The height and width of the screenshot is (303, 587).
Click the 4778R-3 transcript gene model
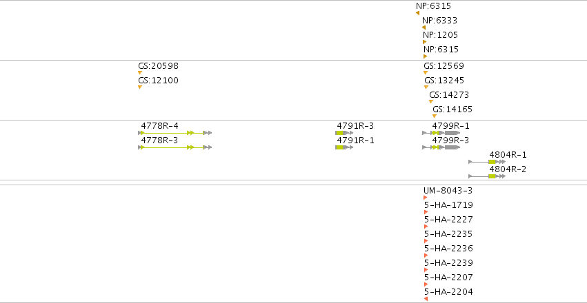click(x=175, y=147)
